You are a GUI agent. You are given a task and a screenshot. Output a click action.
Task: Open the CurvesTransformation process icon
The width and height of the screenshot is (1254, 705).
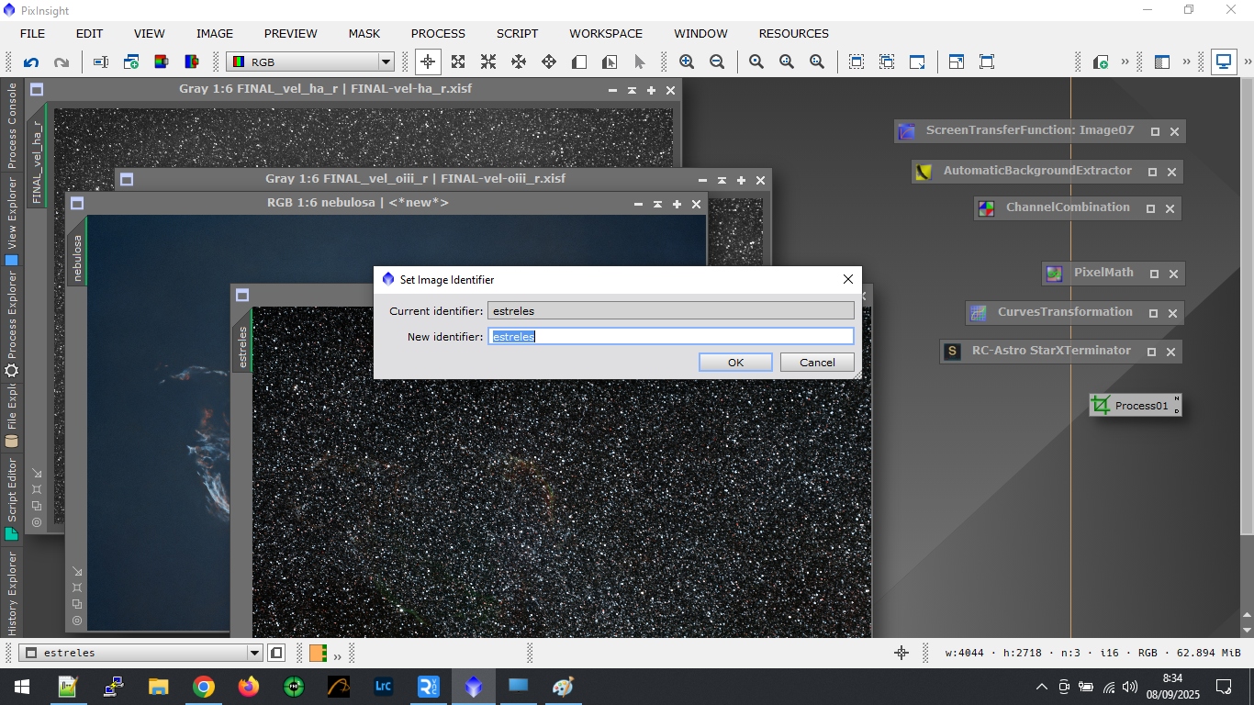click(979, 313)
